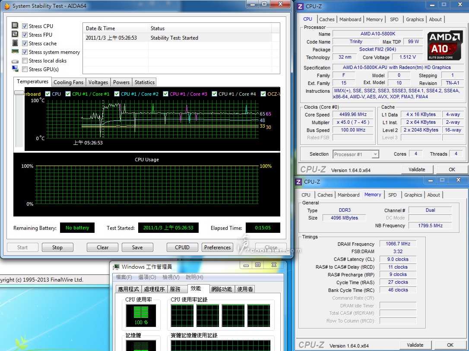Open the Processor #1 selection dropdown
The width and height of the screenshot is (469, 351).
tap(356, 154)
